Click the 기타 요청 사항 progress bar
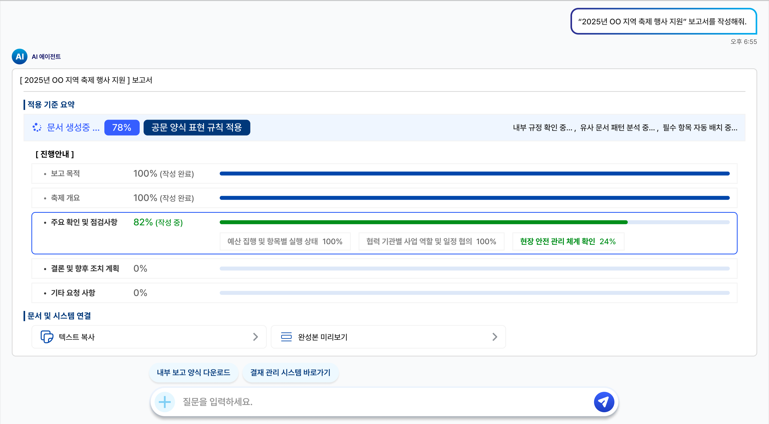Viewport: 769px width, 424px height. [475, 293]
